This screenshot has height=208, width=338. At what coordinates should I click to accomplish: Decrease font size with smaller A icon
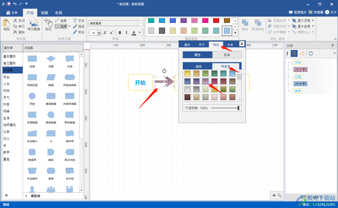pos(111,33)
